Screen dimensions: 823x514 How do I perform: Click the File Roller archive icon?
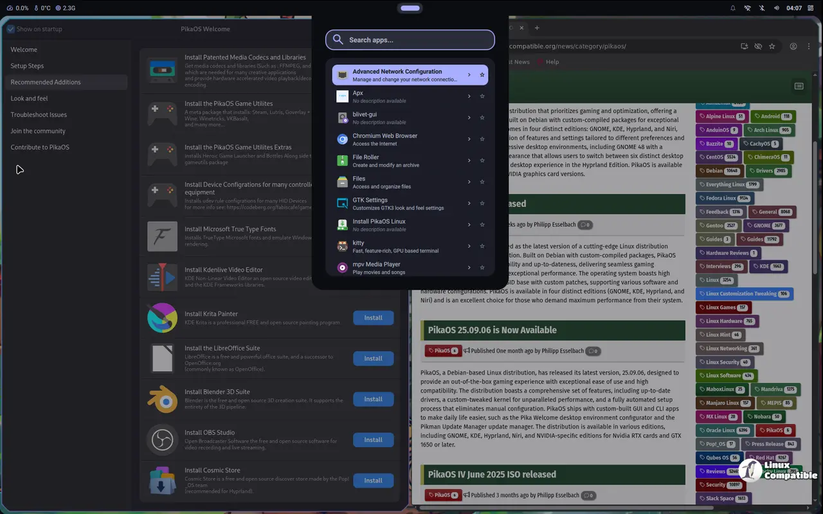coord(341,160)
